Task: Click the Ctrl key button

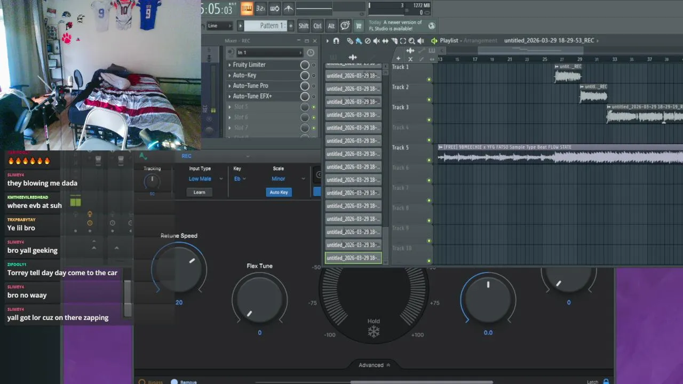Action: 317,26
